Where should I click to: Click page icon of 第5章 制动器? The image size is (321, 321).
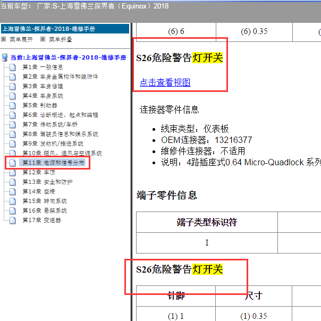(x=13, y=105)
